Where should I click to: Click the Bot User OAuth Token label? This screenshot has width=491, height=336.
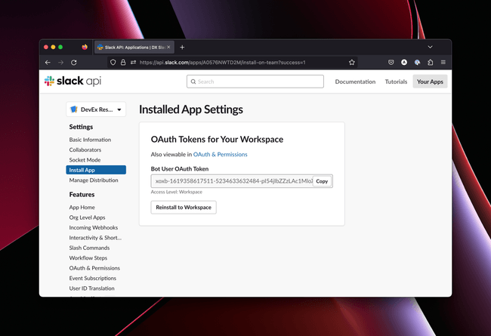pyautogui.click(x=180, y=169)
